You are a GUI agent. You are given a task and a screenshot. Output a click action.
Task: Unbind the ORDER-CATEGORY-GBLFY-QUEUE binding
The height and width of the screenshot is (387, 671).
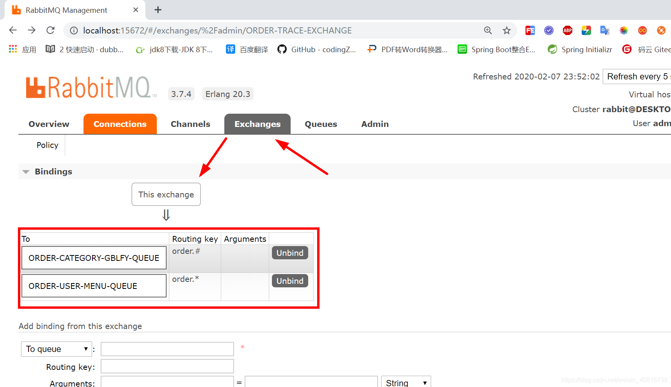tap(290, 253)
